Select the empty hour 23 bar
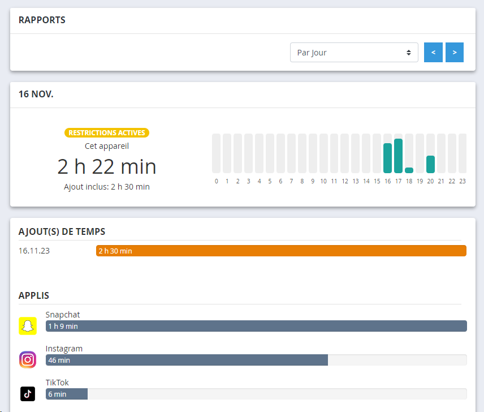 tap(463, 153)
